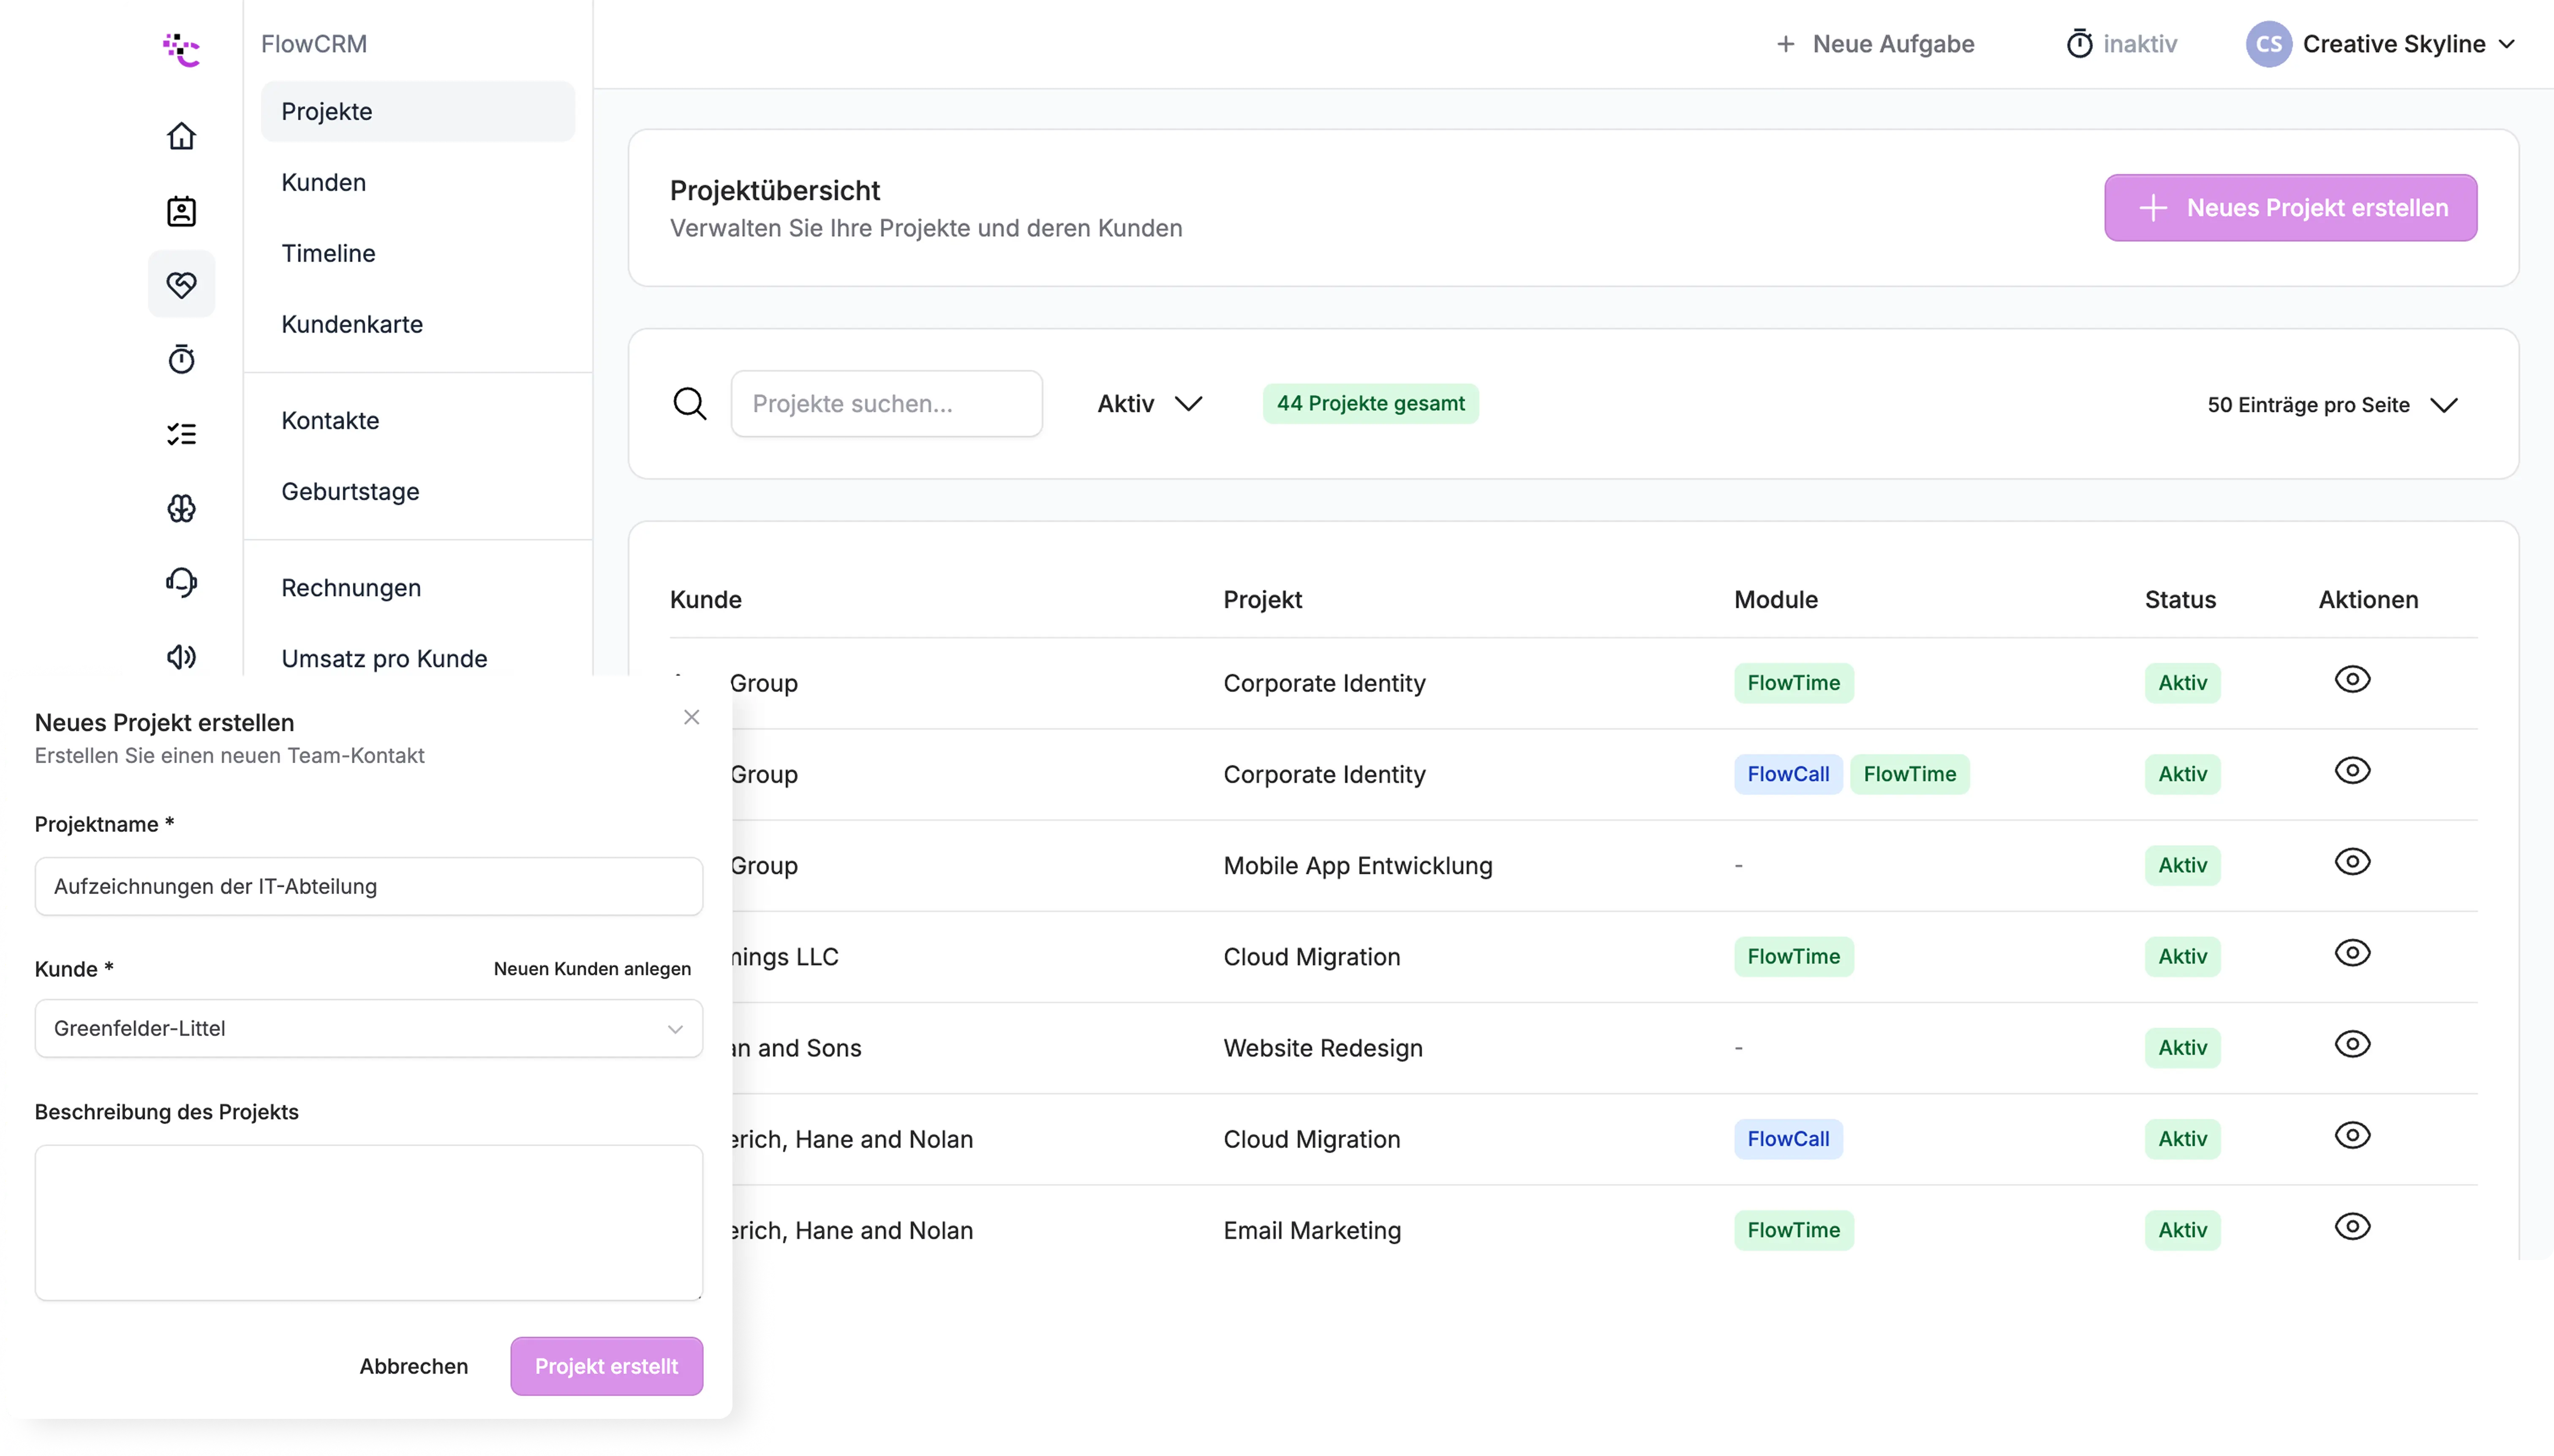The height and width of the screenshot is (1456, 2554).
Task: Select the home icon in the sidebar
Action: [x=181, y=135]
